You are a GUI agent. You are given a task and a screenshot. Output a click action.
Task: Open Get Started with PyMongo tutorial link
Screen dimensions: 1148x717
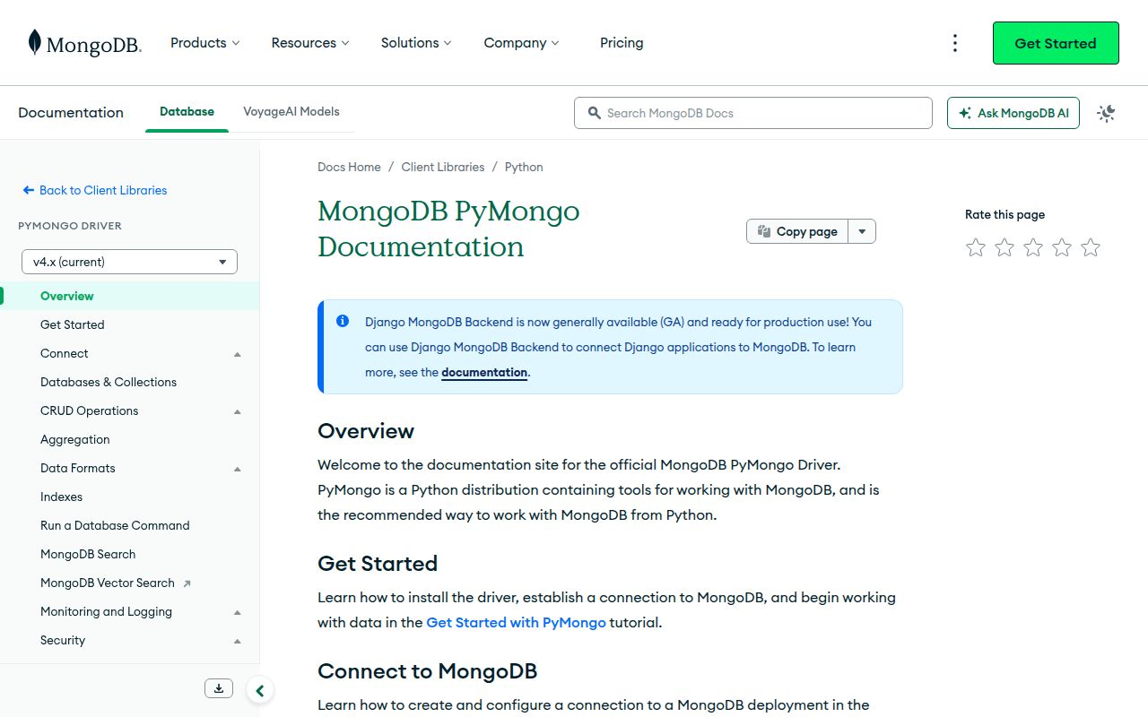[x=516, y=622]
